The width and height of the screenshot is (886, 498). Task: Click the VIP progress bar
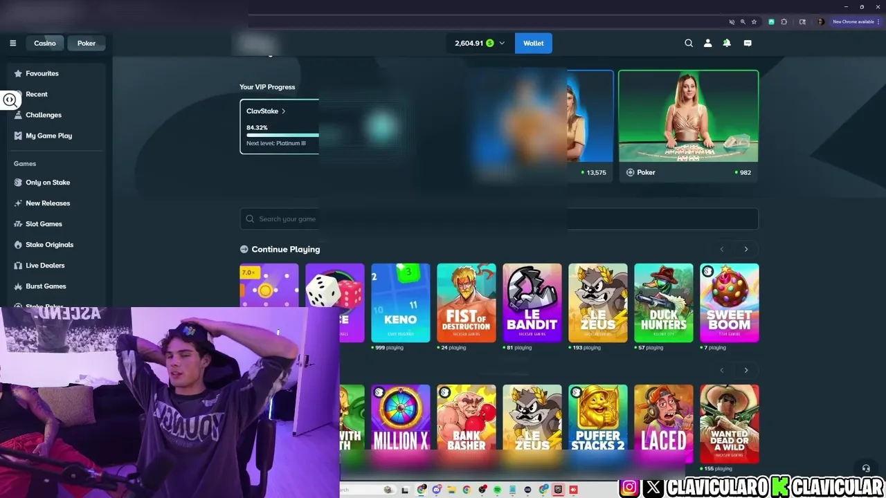282,136
